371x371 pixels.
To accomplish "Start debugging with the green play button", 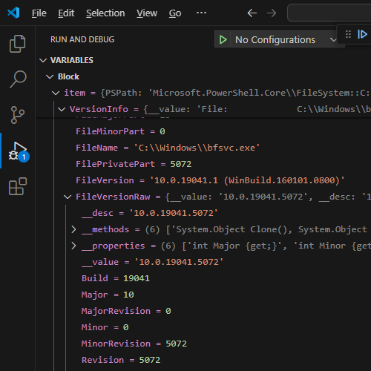I will tap(223, 39).
